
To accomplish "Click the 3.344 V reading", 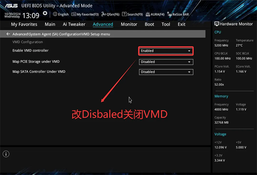I will tap(220, 160).
